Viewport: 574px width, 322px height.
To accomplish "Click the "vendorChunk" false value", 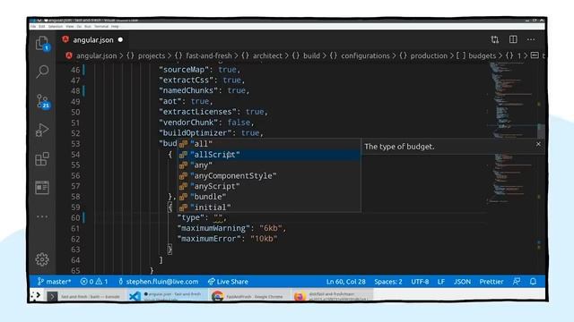I will (x=239, y=123).
